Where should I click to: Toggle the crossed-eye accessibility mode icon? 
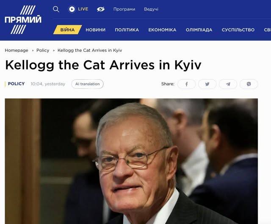tap(101, 9)
